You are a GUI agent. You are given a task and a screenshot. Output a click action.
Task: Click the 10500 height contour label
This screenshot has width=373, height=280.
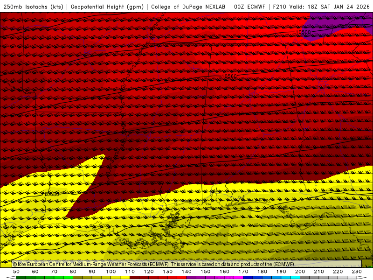[x=303, y=32]
